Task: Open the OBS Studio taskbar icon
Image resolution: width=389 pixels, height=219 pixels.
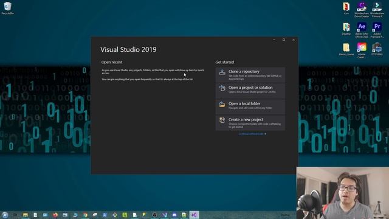Action: tap(154, 215)
